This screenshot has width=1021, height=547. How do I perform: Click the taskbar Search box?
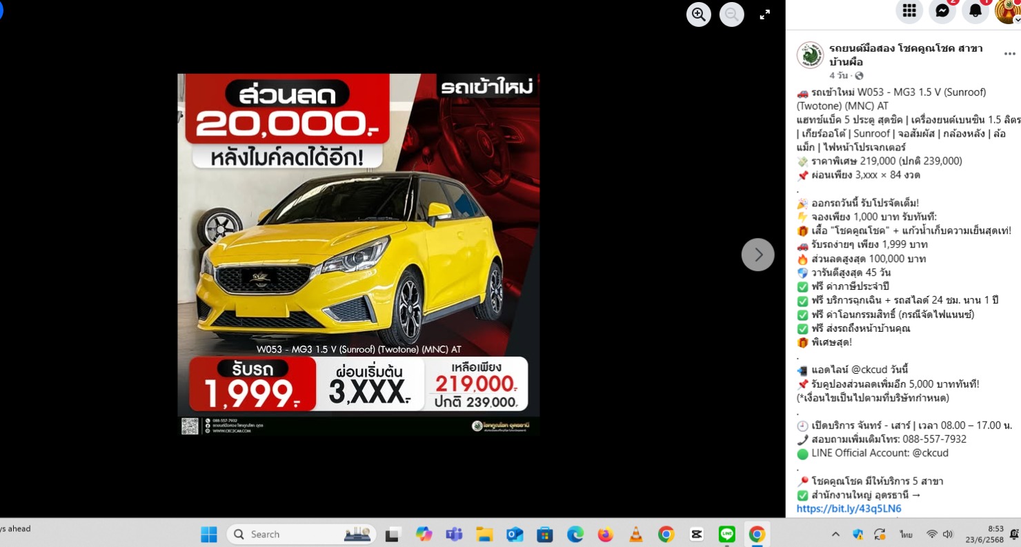(301, 535)
